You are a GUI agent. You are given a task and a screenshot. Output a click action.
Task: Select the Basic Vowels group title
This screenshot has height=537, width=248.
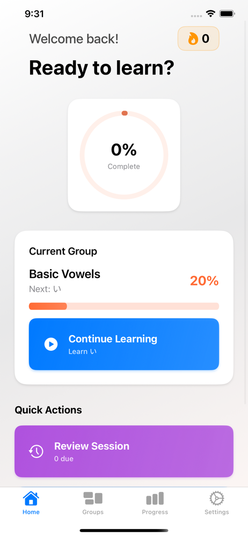pos(65,274)
